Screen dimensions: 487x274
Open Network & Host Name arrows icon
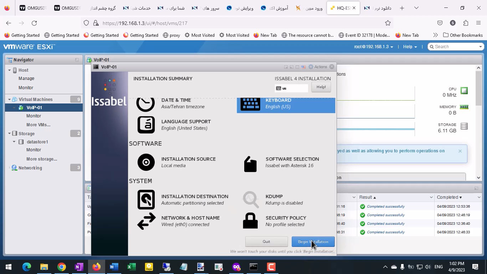pos(146,221)
